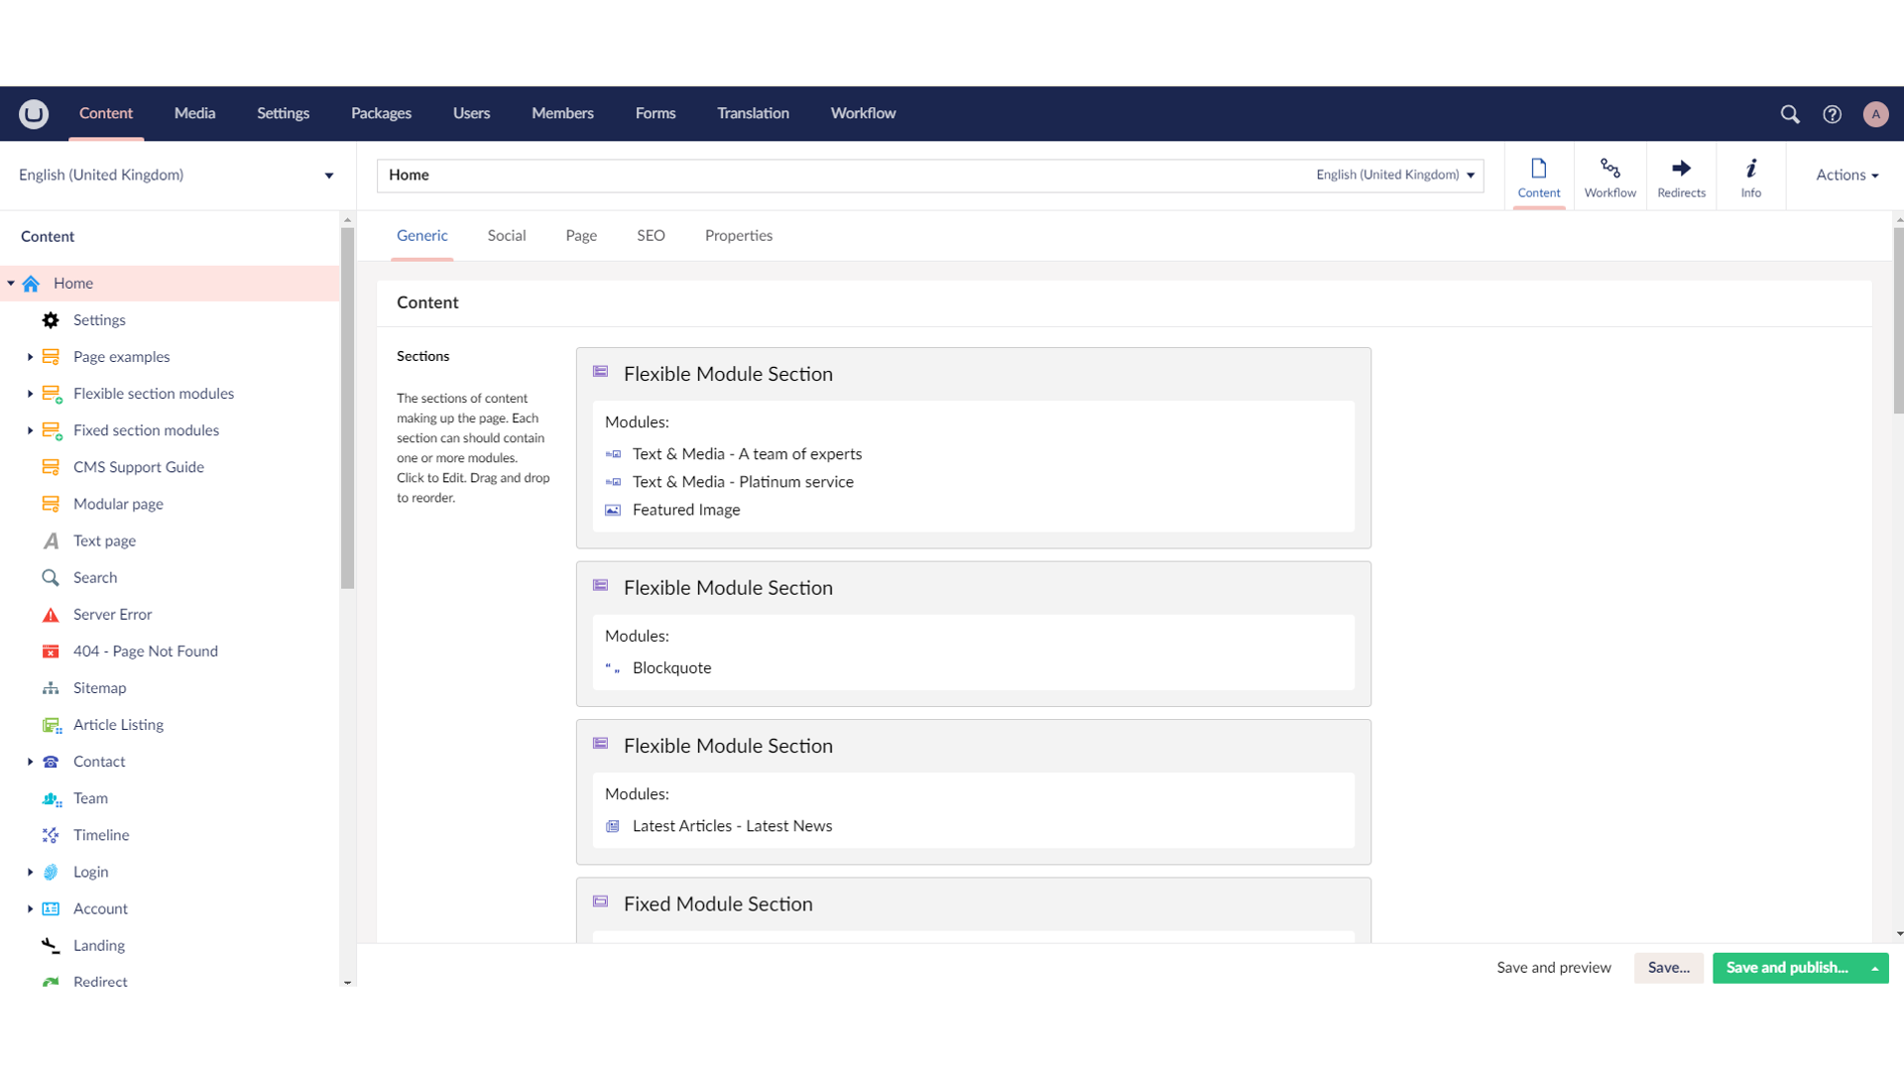The height and width of the screenshot is (1071, 1904).
Task: Expand the Contact tree node
Action: 30,762
